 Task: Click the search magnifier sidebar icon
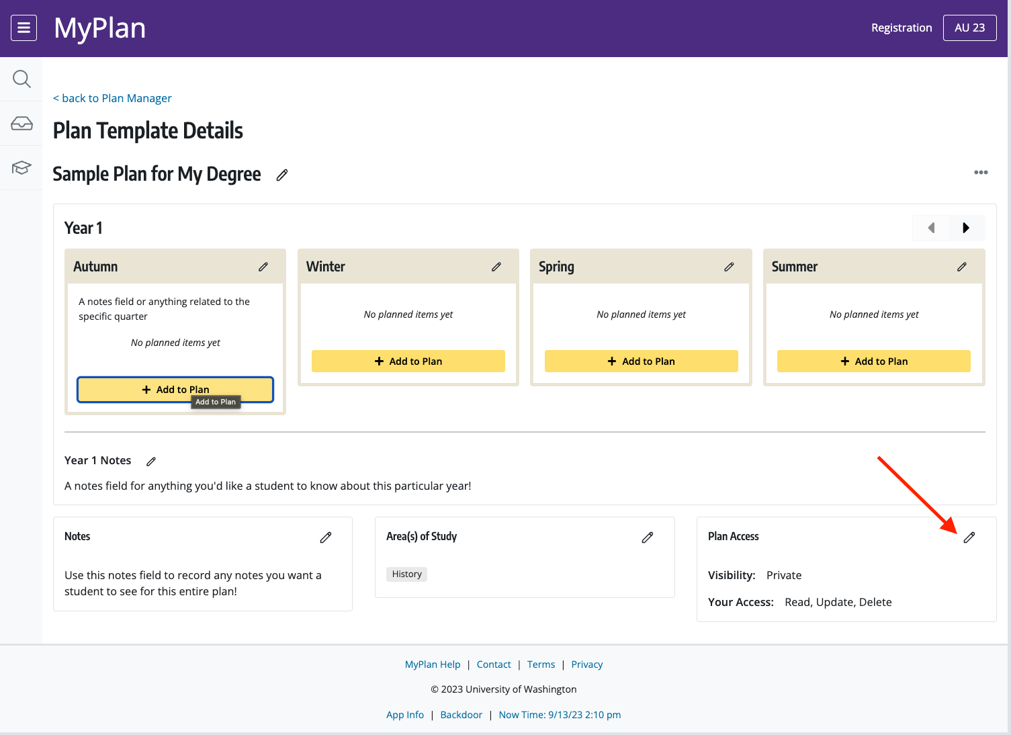pos(21,79)
